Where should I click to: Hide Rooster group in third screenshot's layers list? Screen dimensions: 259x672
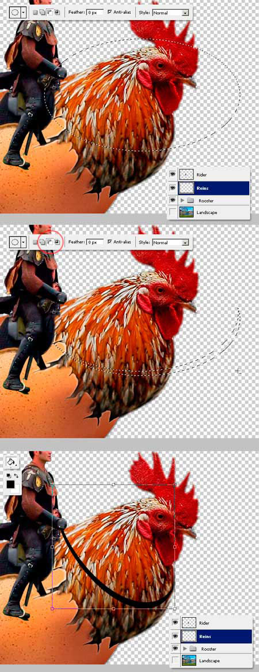[x=175, y=648]
